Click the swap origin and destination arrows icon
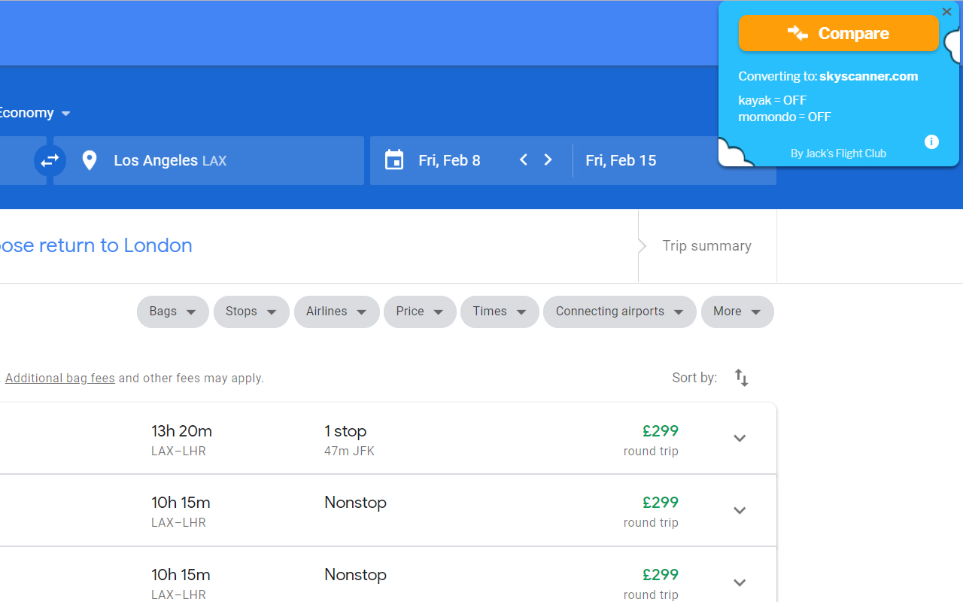This screenshot has height=602, width=963. click(50, 160)
